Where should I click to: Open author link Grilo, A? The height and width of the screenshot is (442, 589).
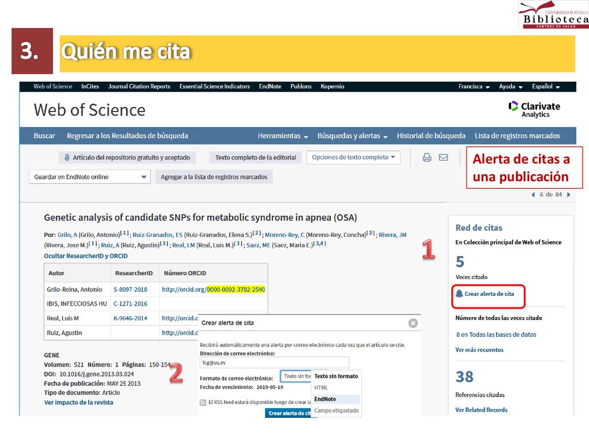coord(67,235)
